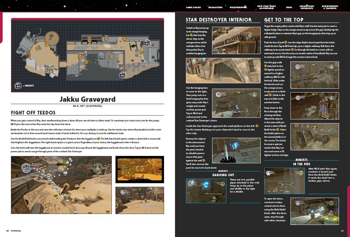Open the orange luggabeast targeting screenshot
350x237 pixels.
click(140, 170)
